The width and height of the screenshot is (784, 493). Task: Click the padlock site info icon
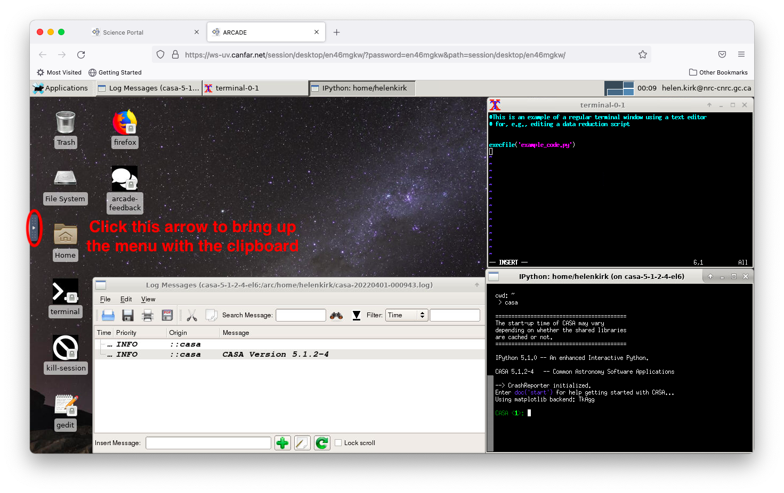click(175, 54)
